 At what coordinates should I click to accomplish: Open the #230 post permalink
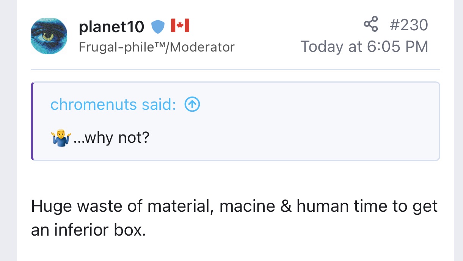coord(409,25)
